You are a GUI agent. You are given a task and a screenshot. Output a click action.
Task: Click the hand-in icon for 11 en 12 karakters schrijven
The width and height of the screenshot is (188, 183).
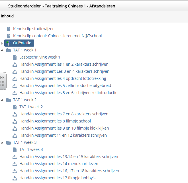pos(15,136)
